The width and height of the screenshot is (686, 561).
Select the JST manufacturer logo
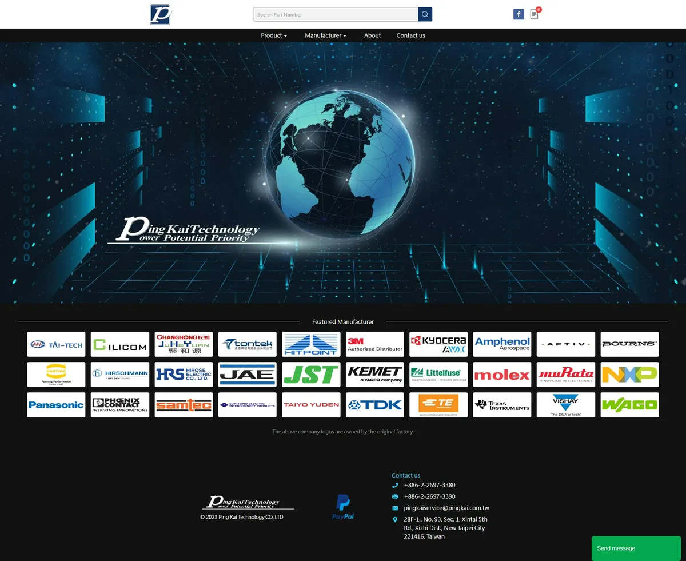point(311,375)
